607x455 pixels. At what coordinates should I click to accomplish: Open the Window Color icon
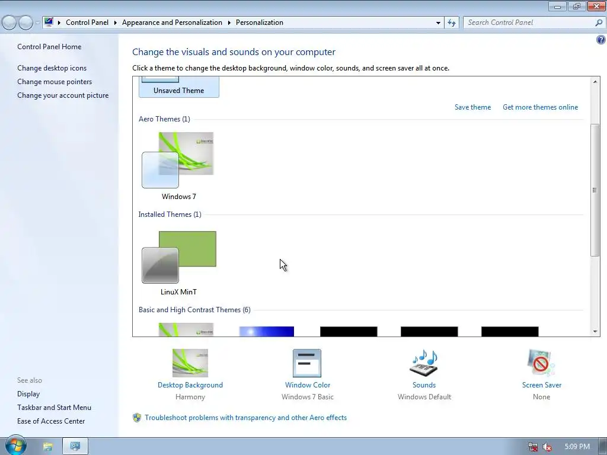click(307, 363)
